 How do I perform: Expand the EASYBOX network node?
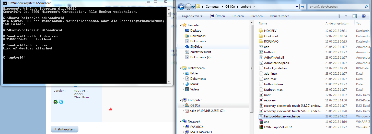click(x=183, y=127)
